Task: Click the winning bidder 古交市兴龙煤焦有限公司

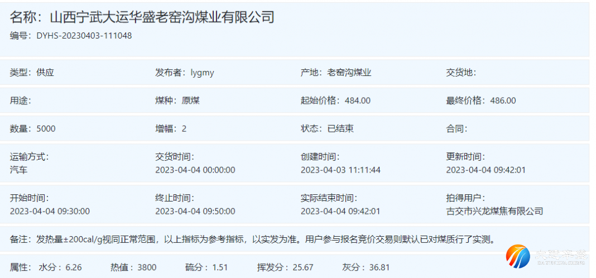Action: tap(494, 211)
